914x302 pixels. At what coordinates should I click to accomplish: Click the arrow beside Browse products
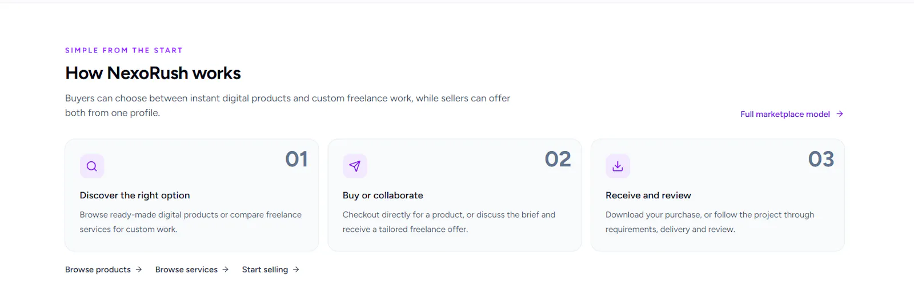coord(139,270)
